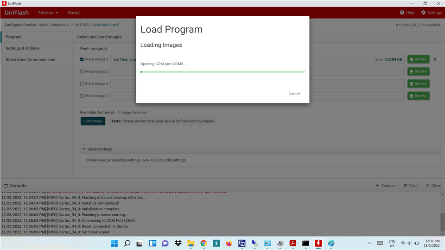This screenshot has width=445, height=250.
Task: Click the download ccxml link
Action: (105, 25)
